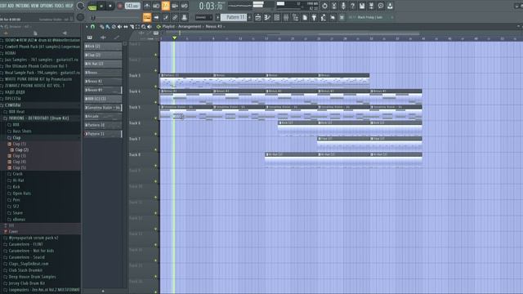Select the playlist Delete tool
The height and width of the screenshot is (294, 523).
(114, 27)
